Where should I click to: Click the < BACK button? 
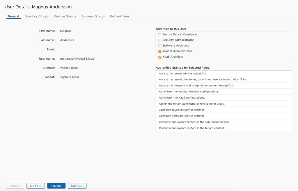pyautogui.click(x=15, y=186)
